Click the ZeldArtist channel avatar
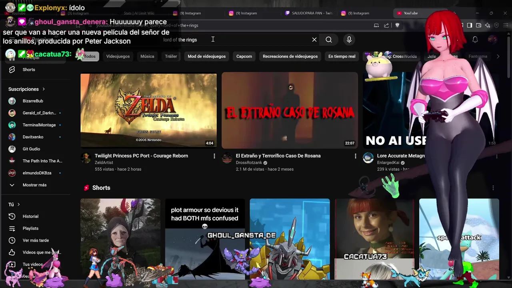 click(86, 158)
